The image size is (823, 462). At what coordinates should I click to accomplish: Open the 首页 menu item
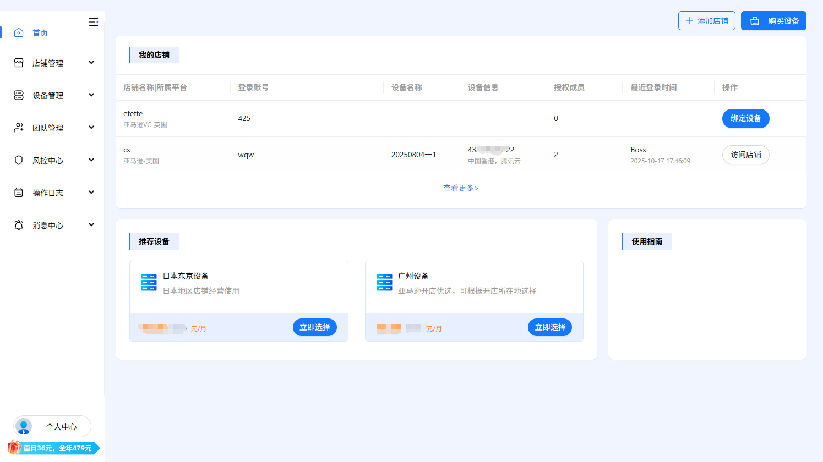coord(40,33)
